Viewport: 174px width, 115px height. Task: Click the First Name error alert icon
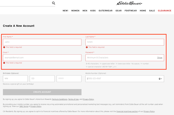[4, 47]
